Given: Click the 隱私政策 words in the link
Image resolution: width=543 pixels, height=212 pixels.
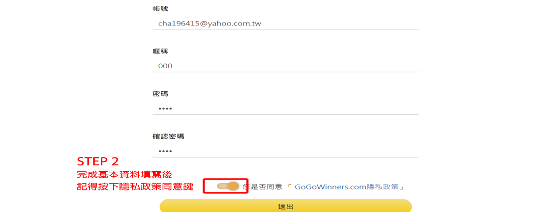Looking at the screenshot, I should tap(383, 187).
